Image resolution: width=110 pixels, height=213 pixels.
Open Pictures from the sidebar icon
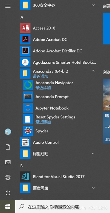point(8,162)
